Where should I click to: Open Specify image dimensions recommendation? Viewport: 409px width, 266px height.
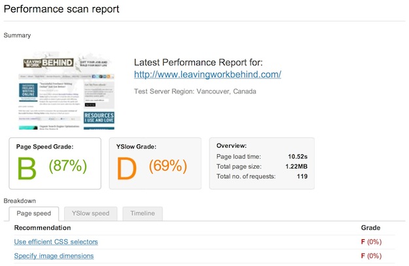point(54,256)
